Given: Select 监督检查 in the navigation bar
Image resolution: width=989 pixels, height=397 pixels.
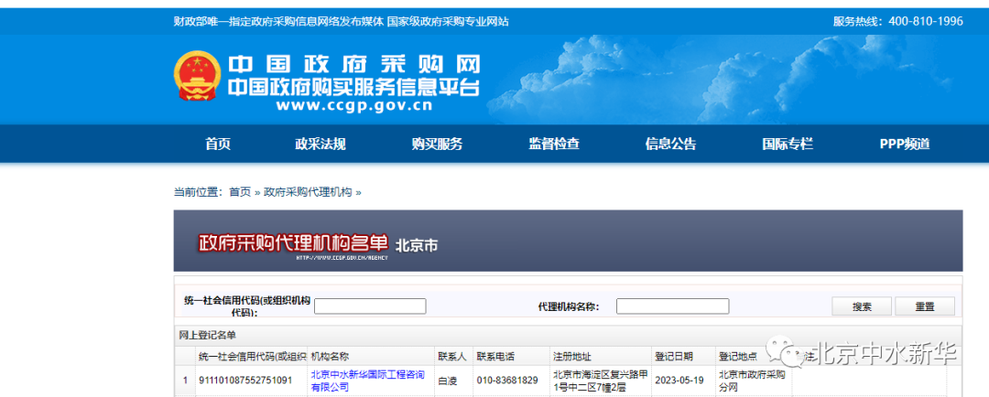Looking at the screenshot, I should (553, 144).
